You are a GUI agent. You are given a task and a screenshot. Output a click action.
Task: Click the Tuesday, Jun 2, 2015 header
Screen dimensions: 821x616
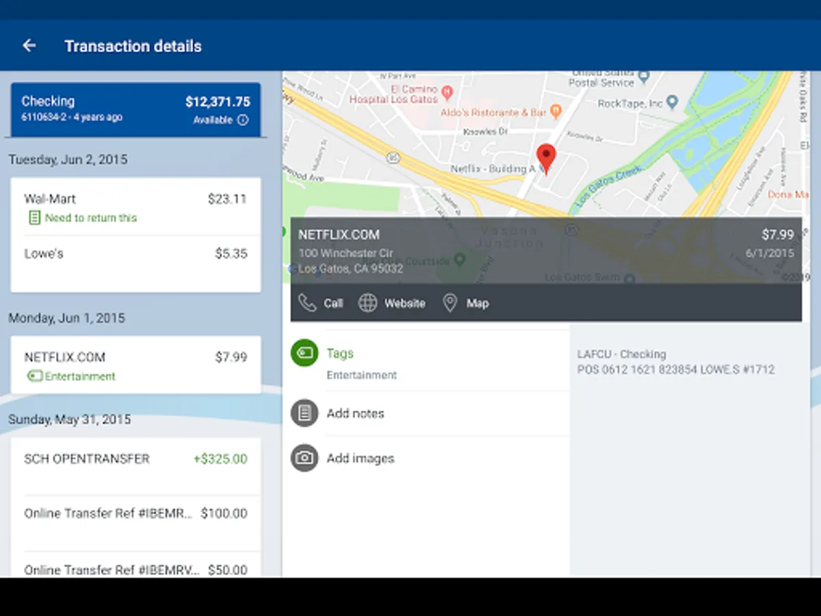68,159
